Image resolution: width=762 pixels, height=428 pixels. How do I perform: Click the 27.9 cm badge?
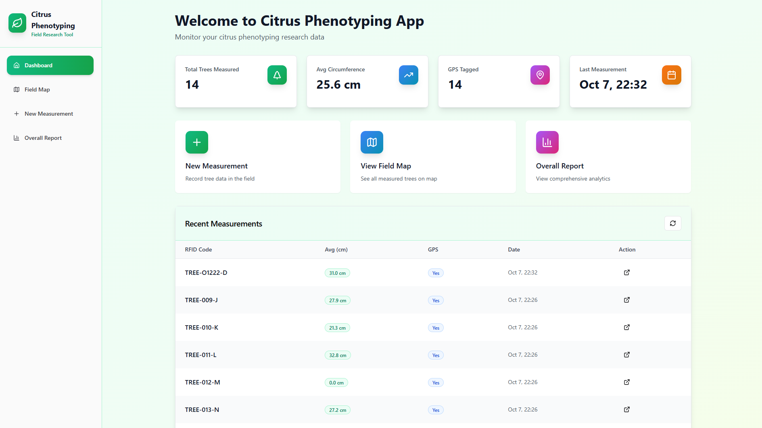tap(338, 300)
